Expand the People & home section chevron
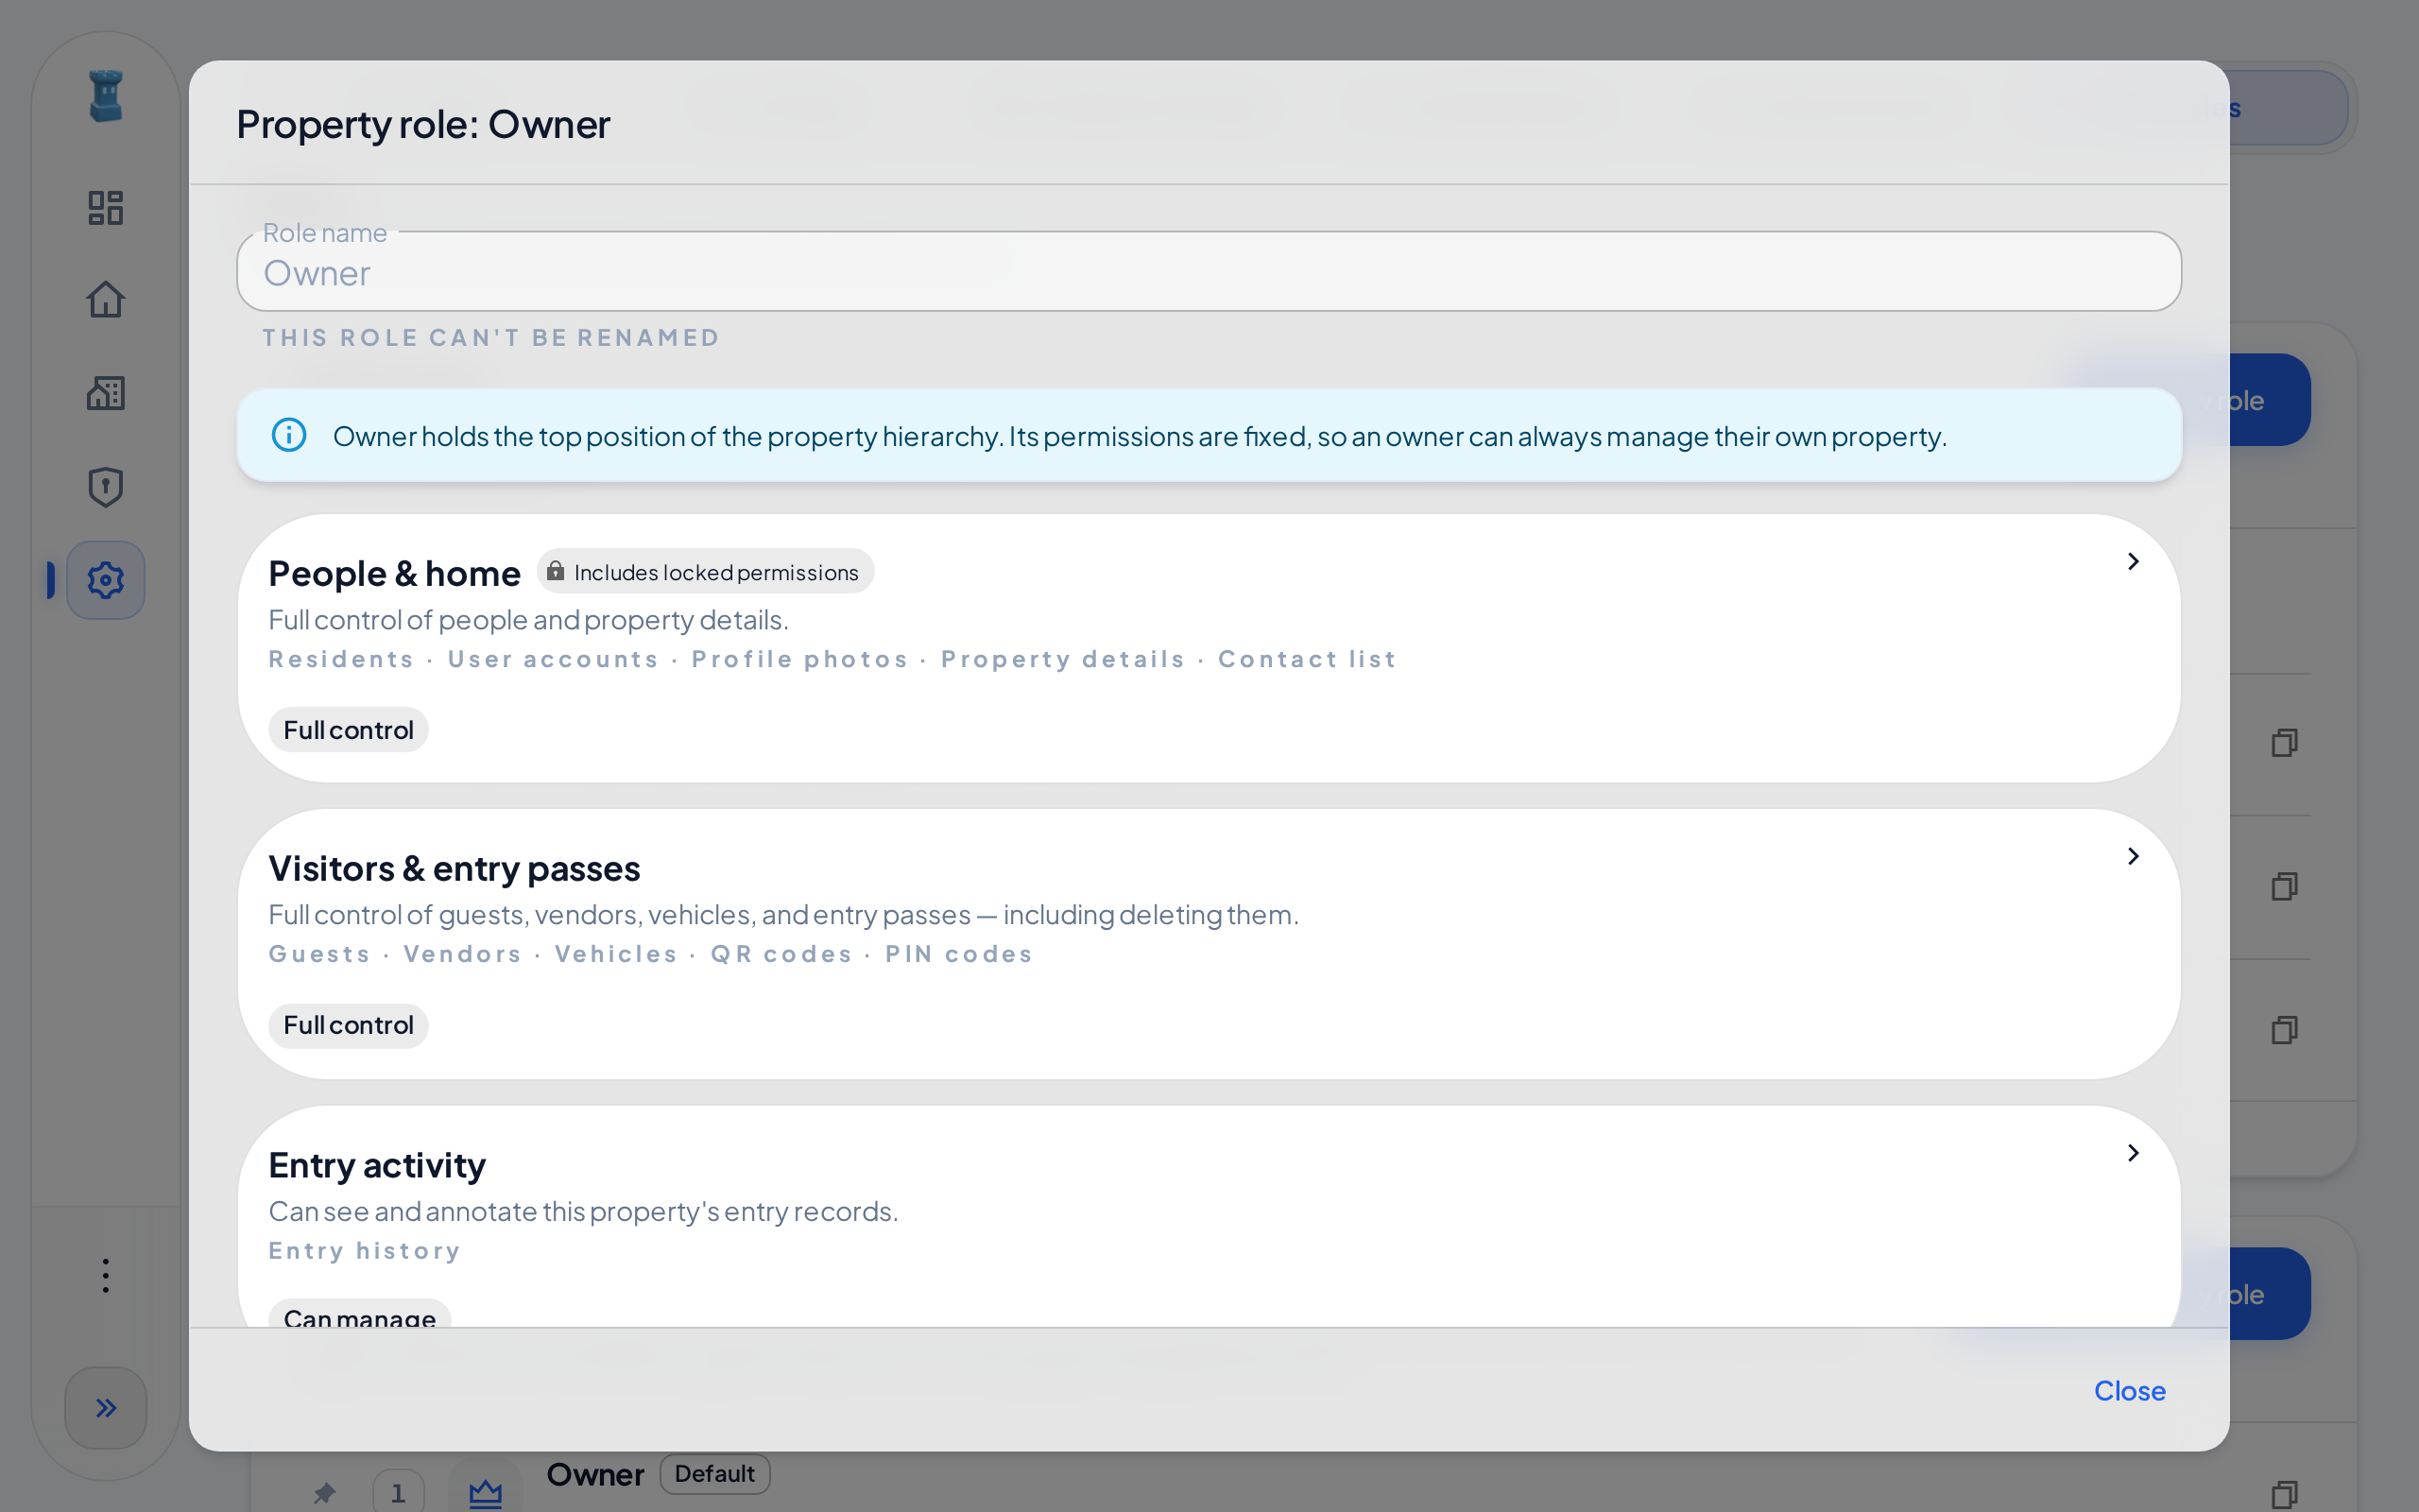Viewport: 2419px width, 1512px height. tap(2133, 561)
